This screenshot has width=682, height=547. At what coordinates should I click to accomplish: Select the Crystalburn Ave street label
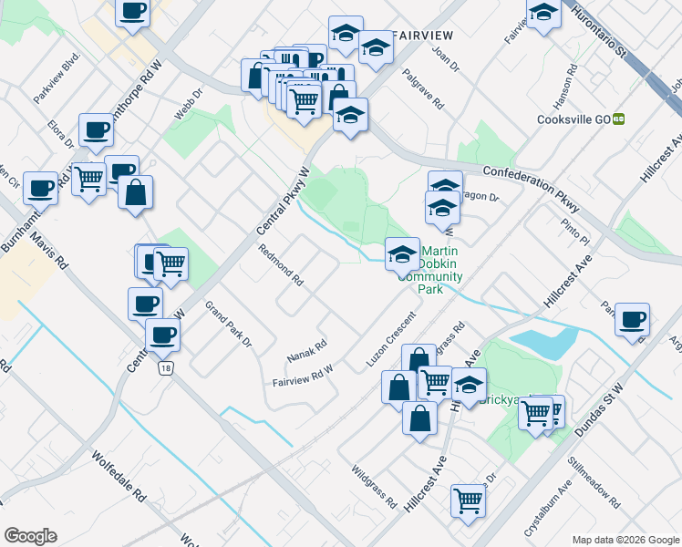tap(548, 508)
